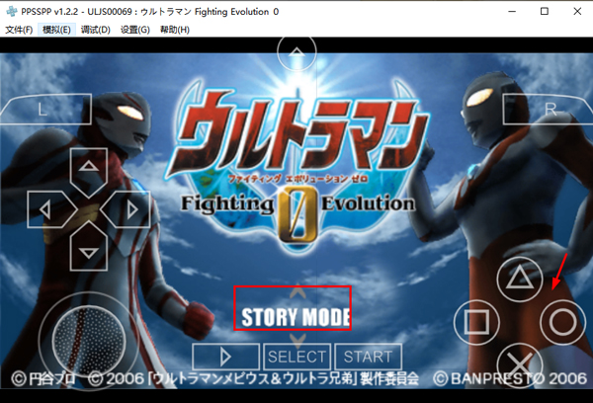Open the 文件(F) menu
Image resolution: width=593 pixels, height=403 pixels.
19,30
